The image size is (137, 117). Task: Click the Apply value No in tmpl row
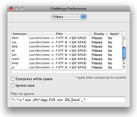coord(110,63)
